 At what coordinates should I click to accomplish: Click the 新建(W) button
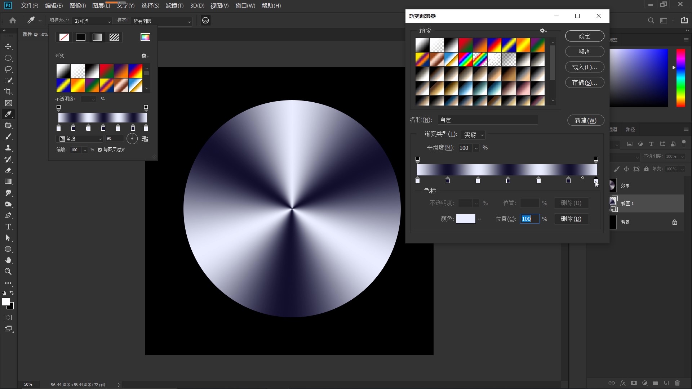(x=586, y=120)
